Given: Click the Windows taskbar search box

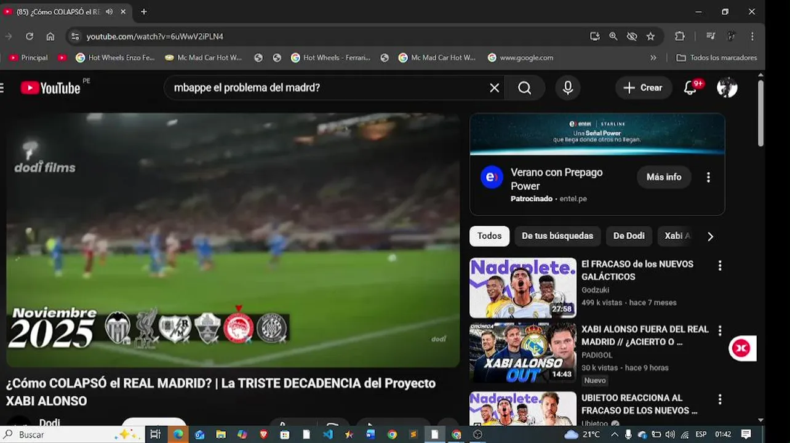Looking at the screenshot, I should tap(72, 434).
